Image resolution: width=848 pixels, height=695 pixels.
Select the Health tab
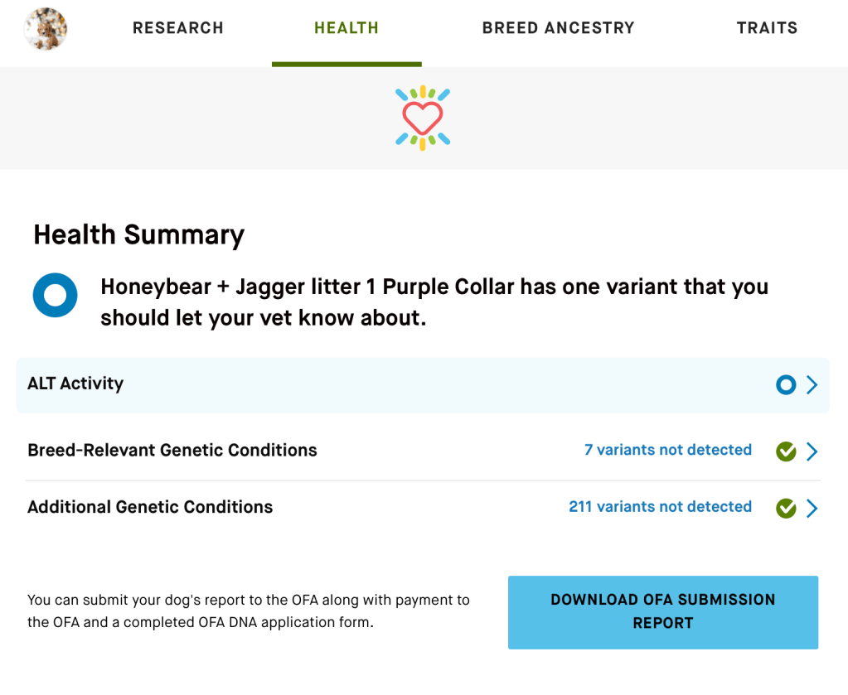point(346,28)
